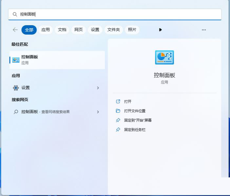
Task: Click the 控制面板 icon in best match
Action: [x=16, y=60]
